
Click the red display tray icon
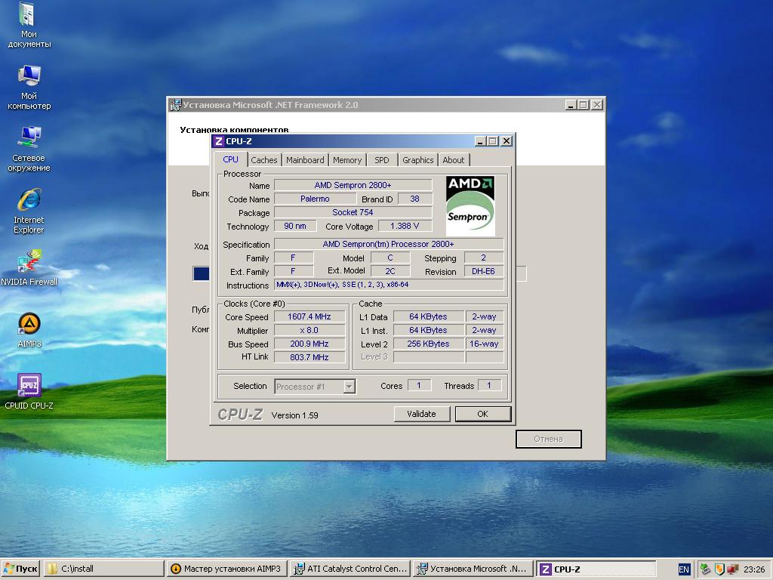coord(732,569)
